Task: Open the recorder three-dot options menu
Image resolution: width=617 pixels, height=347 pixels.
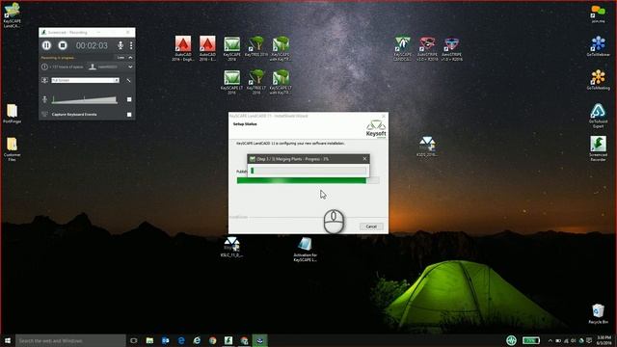Action: pos(131,45)
